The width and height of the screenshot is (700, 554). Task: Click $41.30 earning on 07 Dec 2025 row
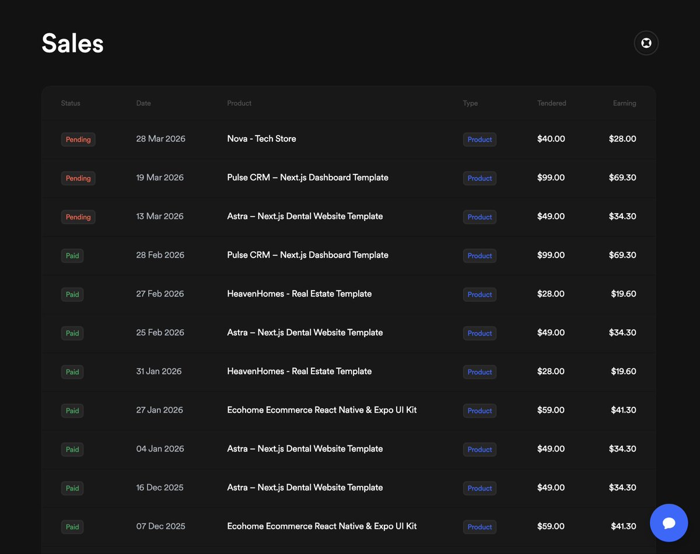(x=624, y=526)
